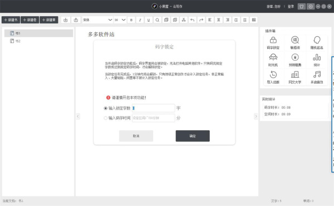Click the shirt skin icon in title bar
The image size is (334, 206).
pyautogui.click(x=301, y=7)
